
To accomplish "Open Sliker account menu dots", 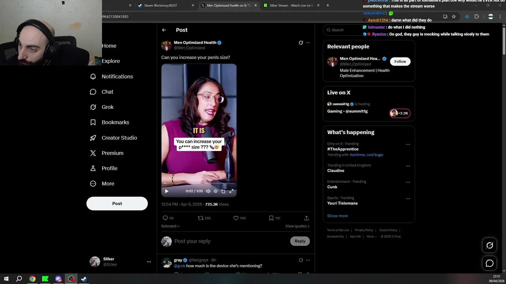I will pyautogui.click(x=149, y=262).
